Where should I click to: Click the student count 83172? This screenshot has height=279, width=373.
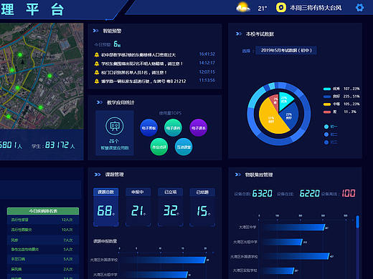57,145
